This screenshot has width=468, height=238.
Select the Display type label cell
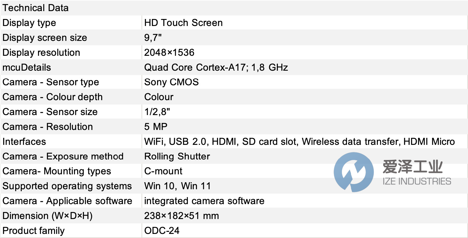[x=29, y=23]
